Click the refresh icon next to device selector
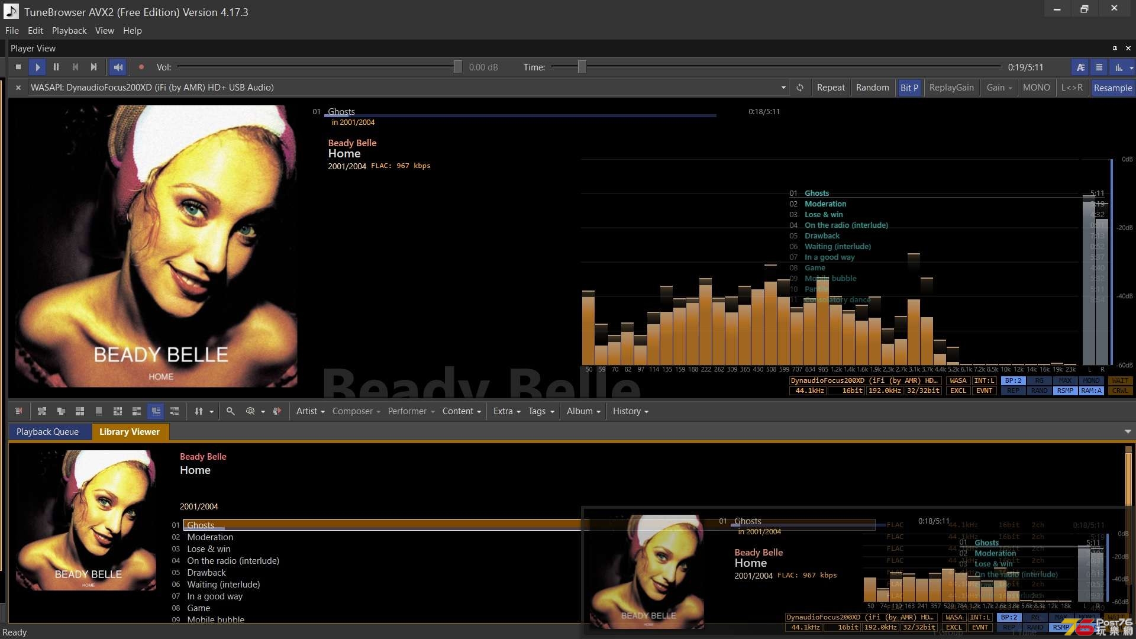 pos(800,88)
